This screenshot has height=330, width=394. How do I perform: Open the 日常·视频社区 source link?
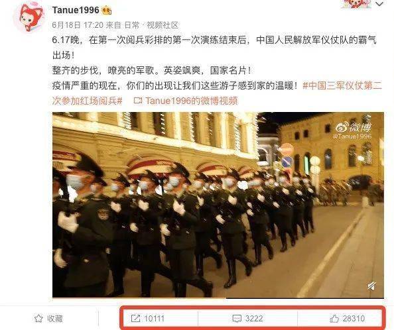pos(151,25)
